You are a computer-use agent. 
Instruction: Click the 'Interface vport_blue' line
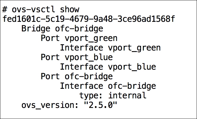click(108, 67)
